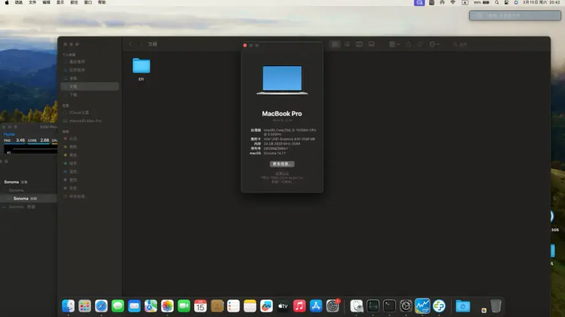Open Photos from the Dock
Viewport: 565px width, 317px height.
167,306
